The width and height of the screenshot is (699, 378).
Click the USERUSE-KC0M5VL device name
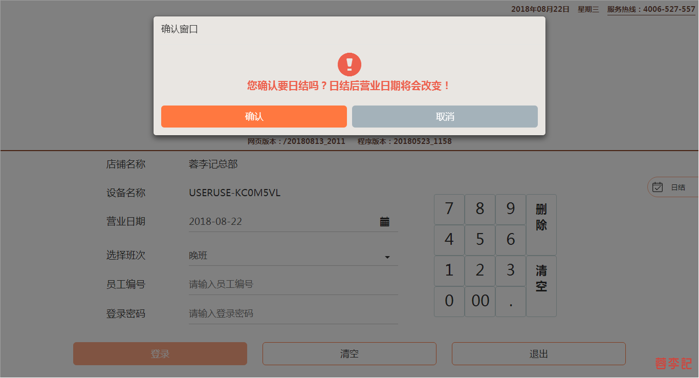[235, 193]
